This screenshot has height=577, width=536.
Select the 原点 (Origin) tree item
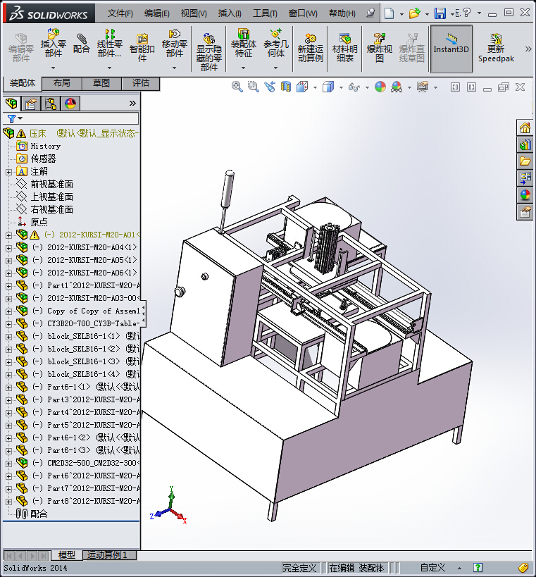pyautogui.click(x=39, y=222)
